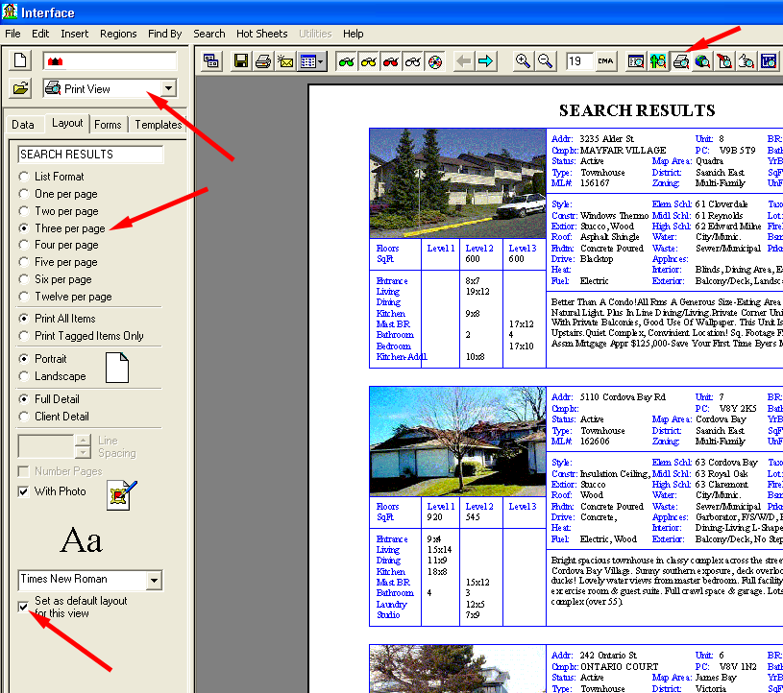Expand the calendar grid icon dropdown arrow
783x693 pixels.
[x=321, y=61]
